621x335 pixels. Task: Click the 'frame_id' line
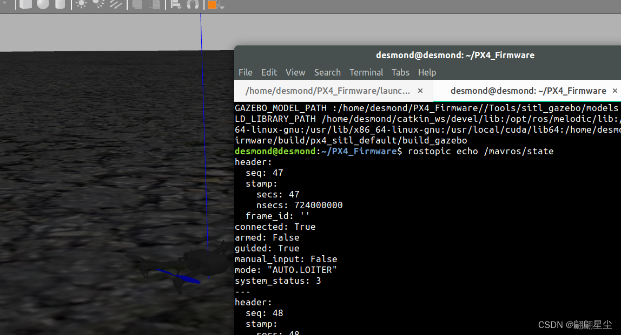pyautogui.click(x=277, y=216)
